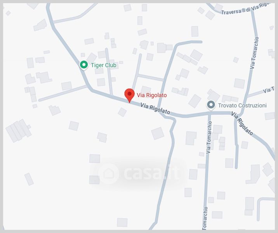Select the large striped warehouse building cluster

(x=19, y=130)
